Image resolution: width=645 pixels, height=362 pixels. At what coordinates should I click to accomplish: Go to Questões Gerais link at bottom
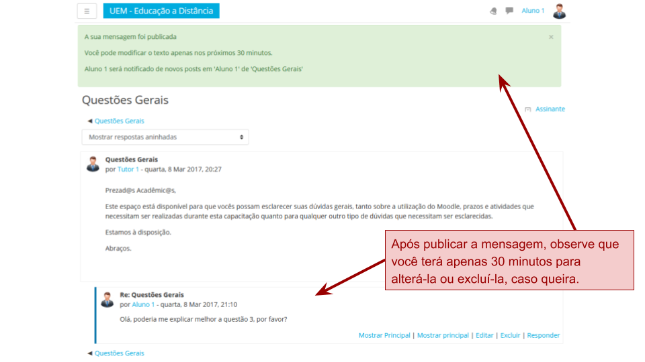pos(119,353)
